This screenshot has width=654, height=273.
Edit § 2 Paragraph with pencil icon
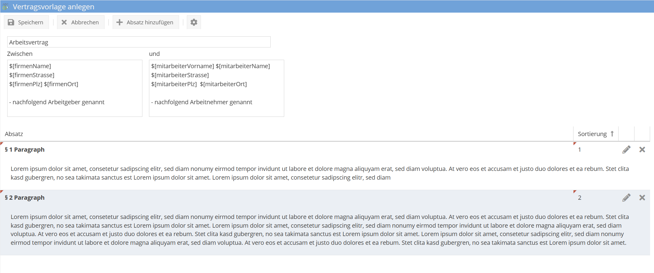[x=626, y=198]
